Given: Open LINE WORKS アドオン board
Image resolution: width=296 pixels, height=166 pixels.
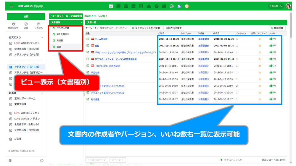Looking at the screenshot, I should pyautogui.click(x=27, y=119).
